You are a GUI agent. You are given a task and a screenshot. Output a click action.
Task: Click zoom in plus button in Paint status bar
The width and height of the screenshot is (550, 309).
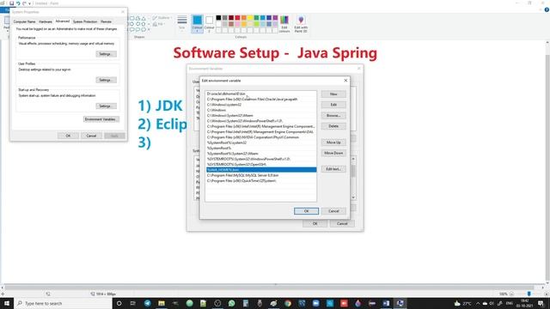(x=547, y=294)
